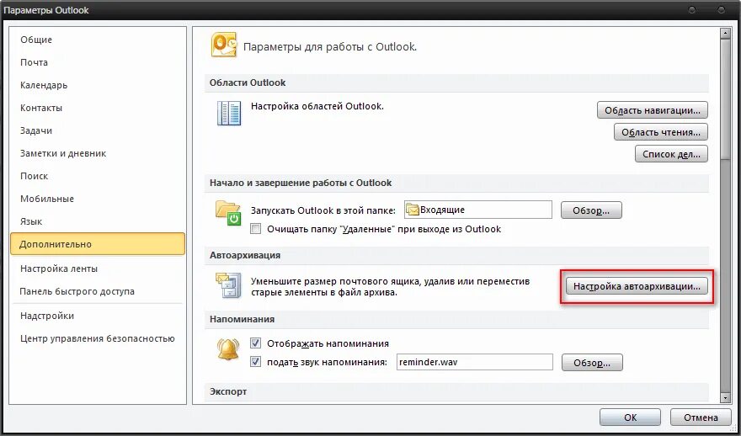Click the Outlook logo icon in header
The image size is (741, 436).
point(224,45)
